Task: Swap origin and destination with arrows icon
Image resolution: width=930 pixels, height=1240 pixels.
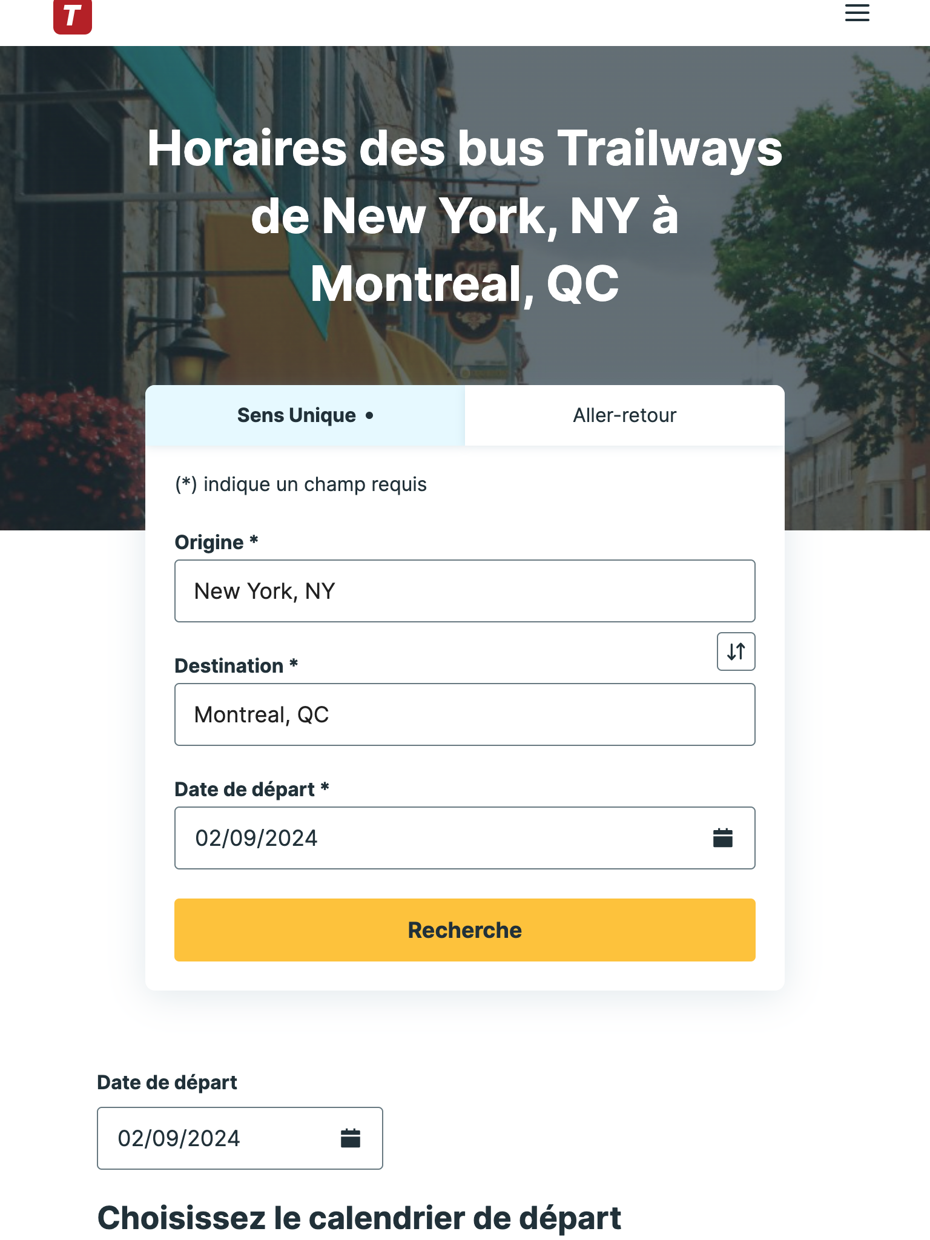Action: 736,651
